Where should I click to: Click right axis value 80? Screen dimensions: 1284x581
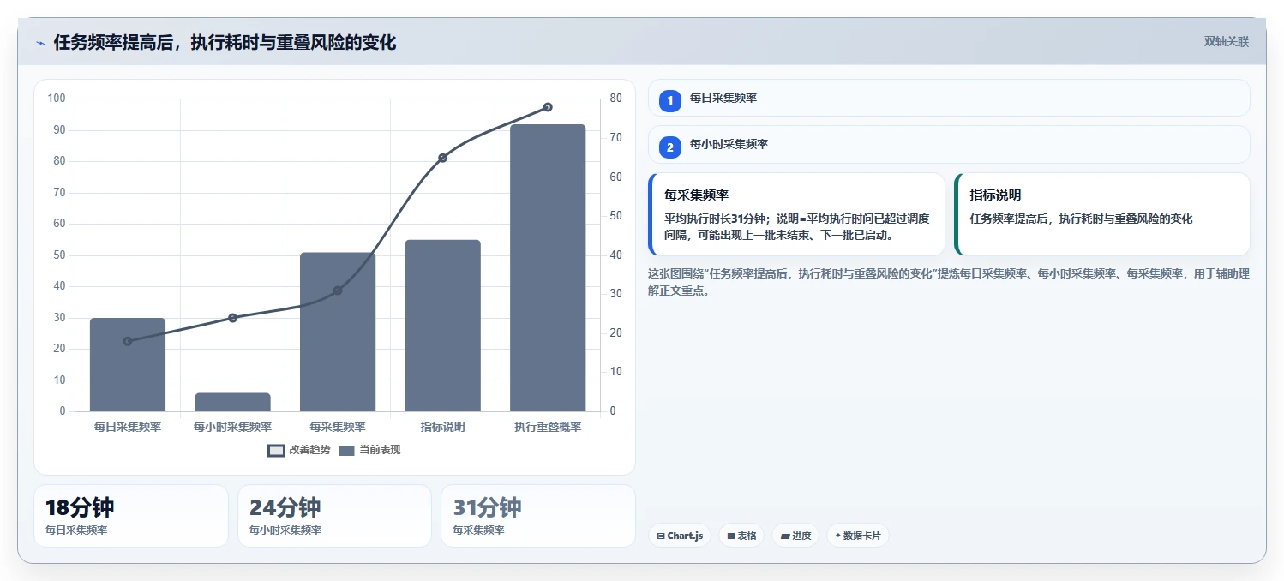(615, 99)
